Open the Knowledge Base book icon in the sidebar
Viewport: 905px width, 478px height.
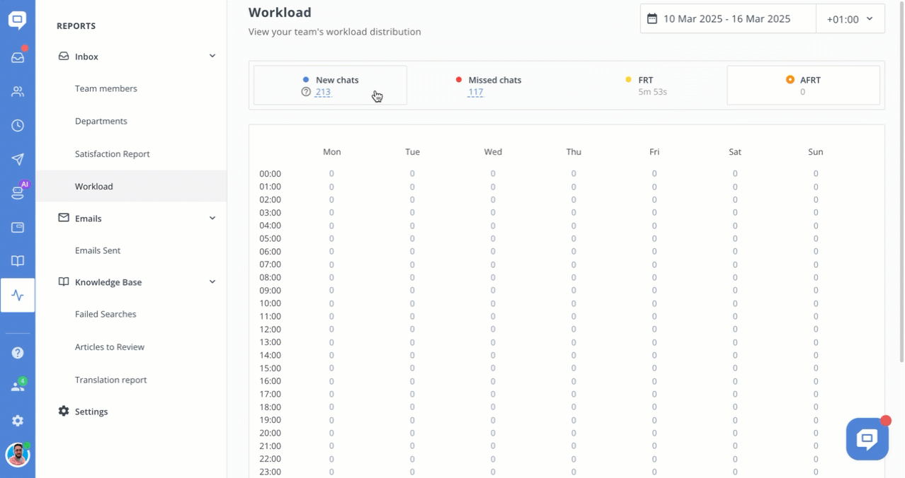click(18, 261)
